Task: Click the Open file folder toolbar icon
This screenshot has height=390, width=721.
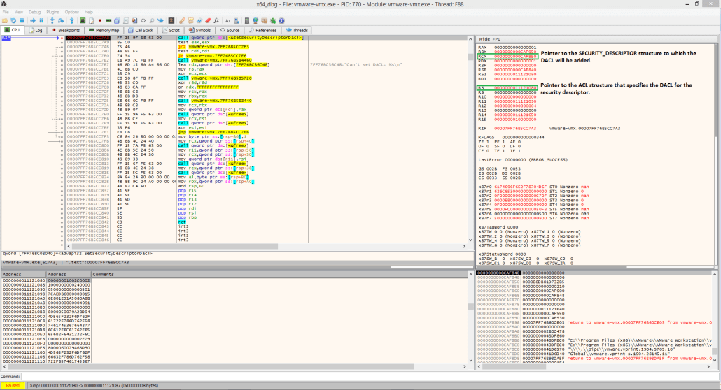Action: click(x=4, y=20)
